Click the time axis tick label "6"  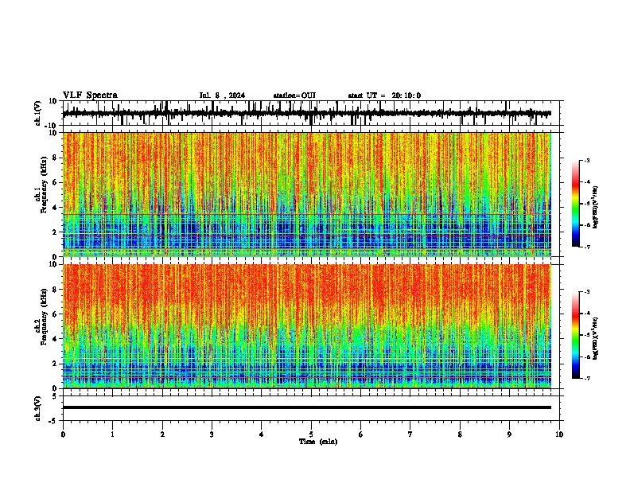[x=361, y=434]
